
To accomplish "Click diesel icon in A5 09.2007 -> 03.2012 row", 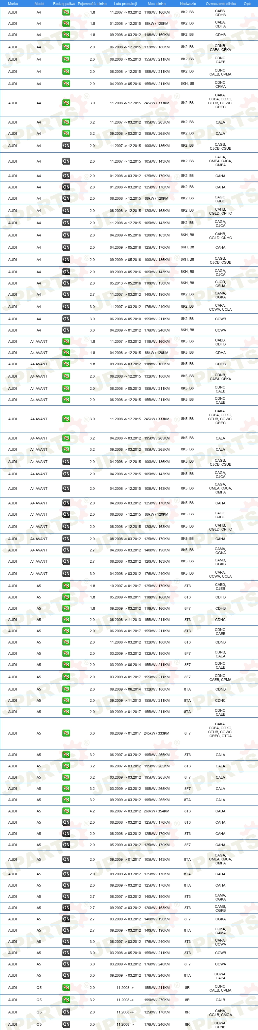I will [x=66, y=908].
